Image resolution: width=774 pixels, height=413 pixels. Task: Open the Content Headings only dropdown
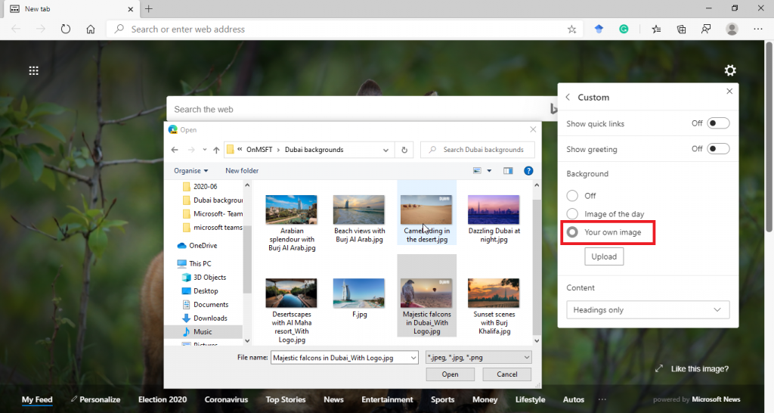point(648,310)
